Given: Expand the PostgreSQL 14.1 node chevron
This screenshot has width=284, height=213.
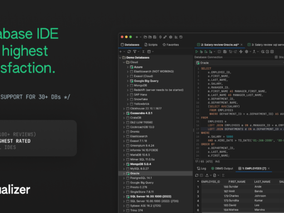Looking at the screenshot, I should coord(124,178).
